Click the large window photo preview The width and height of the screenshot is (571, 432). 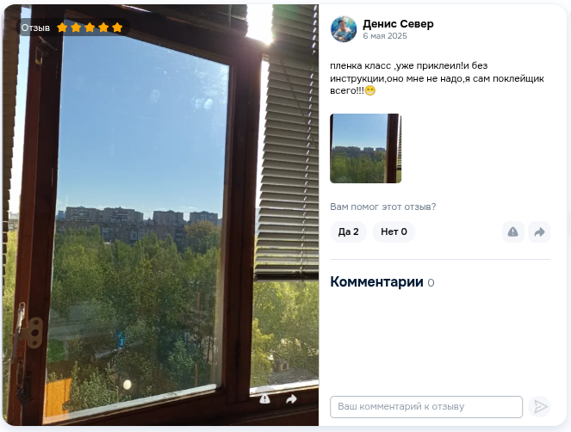pos(160,215)
